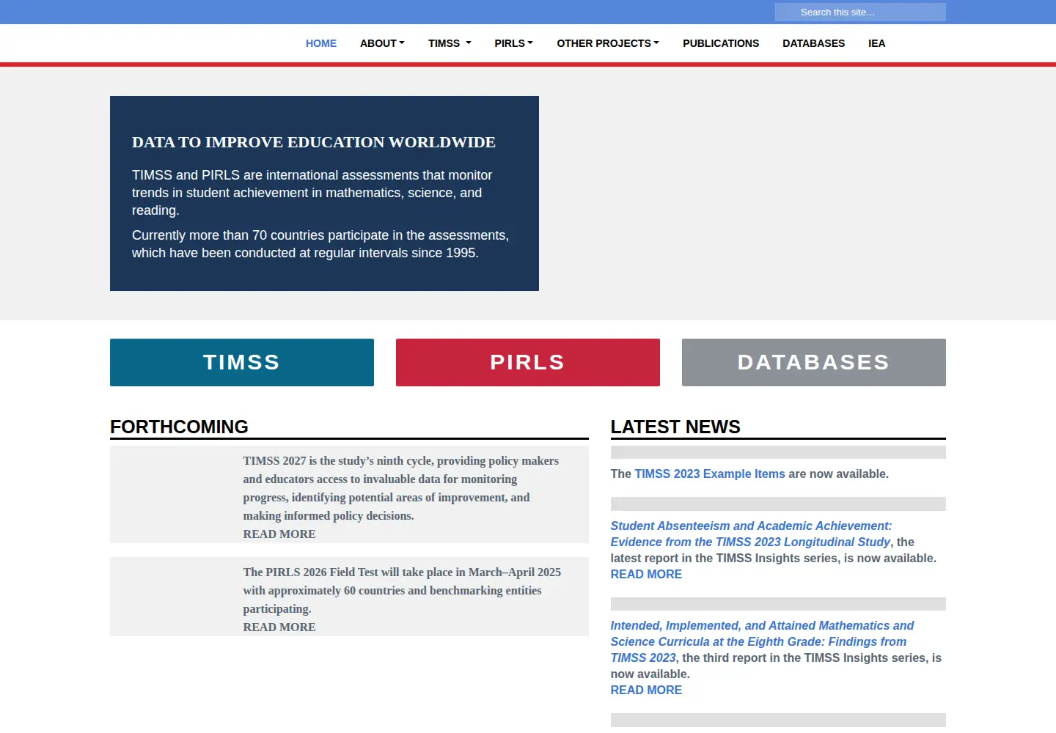Open the OTHER PROJECTS dropdown
1056x733 pixels.
[608, 43]
